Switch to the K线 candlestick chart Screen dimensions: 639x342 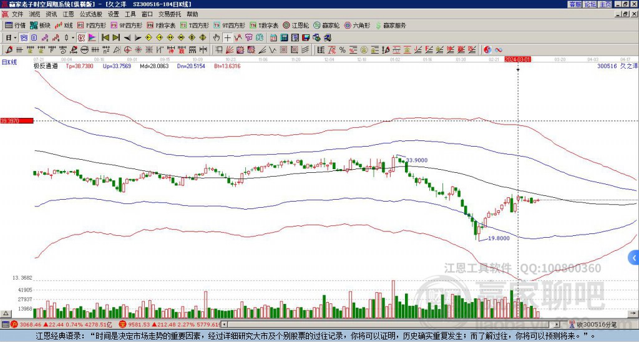[x=63, y=25]
